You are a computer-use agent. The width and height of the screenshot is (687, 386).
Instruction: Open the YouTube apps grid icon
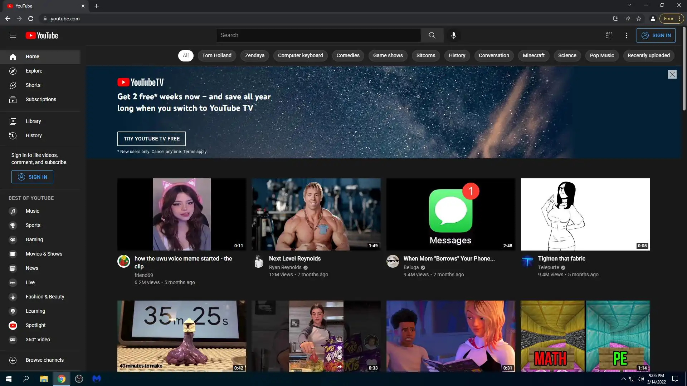[609, 35]
